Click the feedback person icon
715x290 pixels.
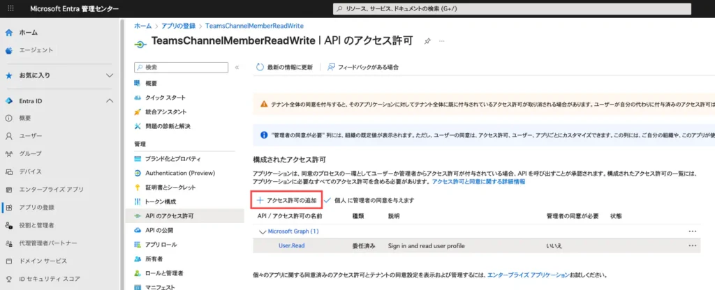[331, 67]
